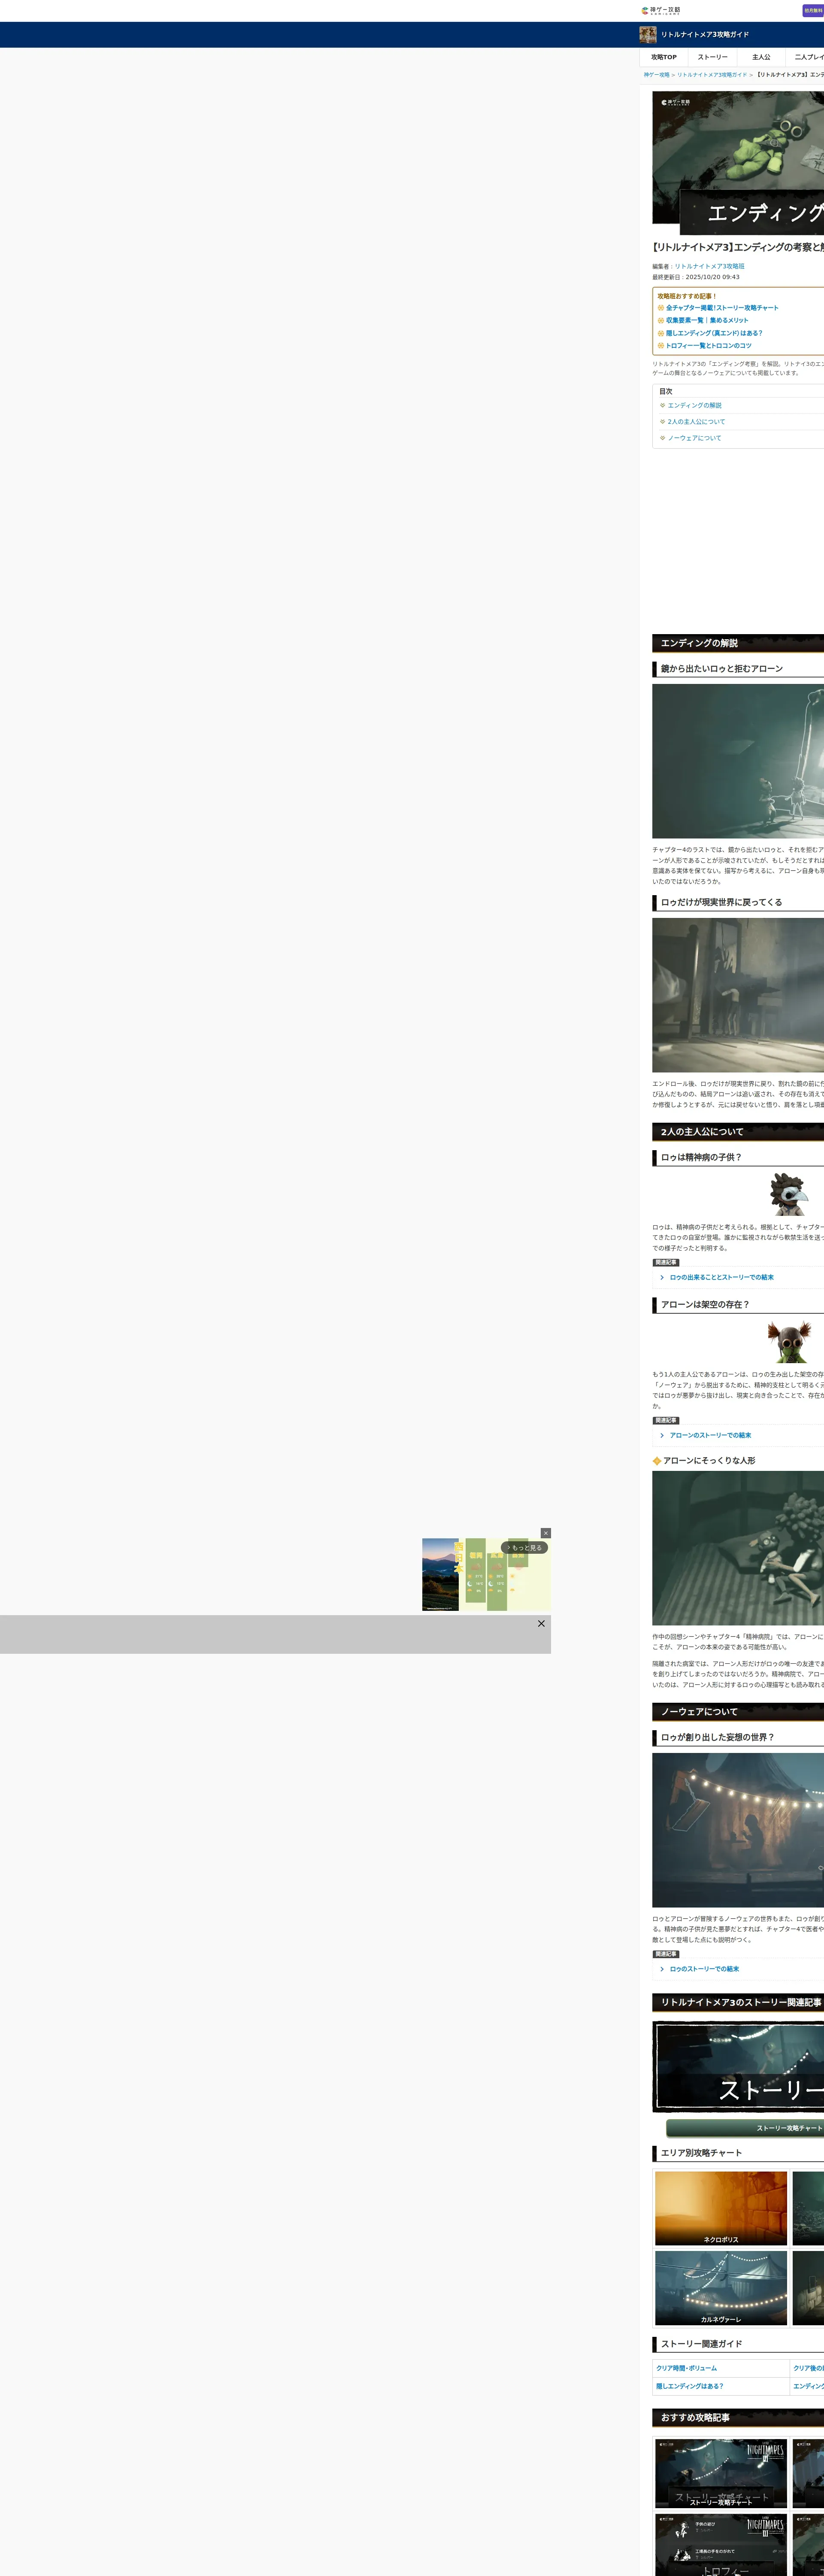Open the ネクロポリス area thumbnail

click(721, 2208)
